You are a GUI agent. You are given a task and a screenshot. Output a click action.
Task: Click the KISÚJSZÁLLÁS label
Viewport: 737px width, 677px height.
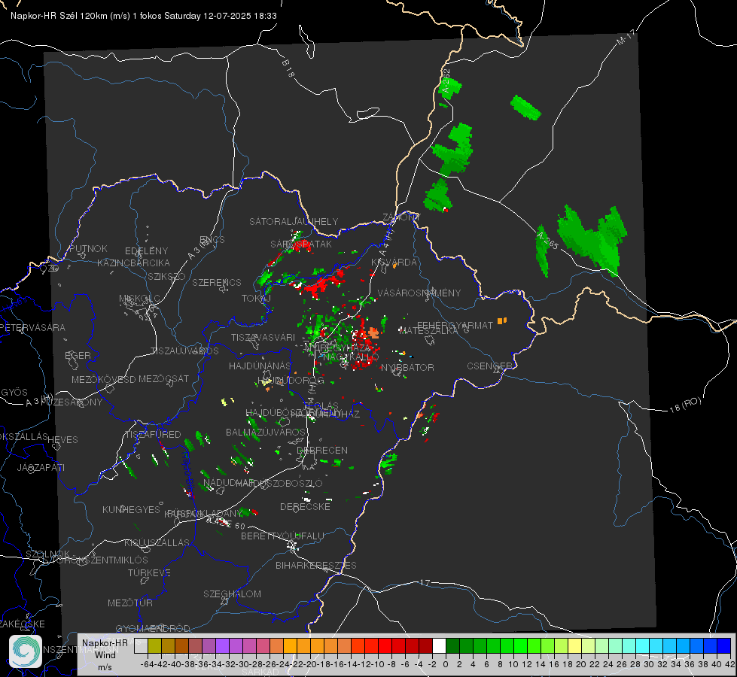coord(157,542)
